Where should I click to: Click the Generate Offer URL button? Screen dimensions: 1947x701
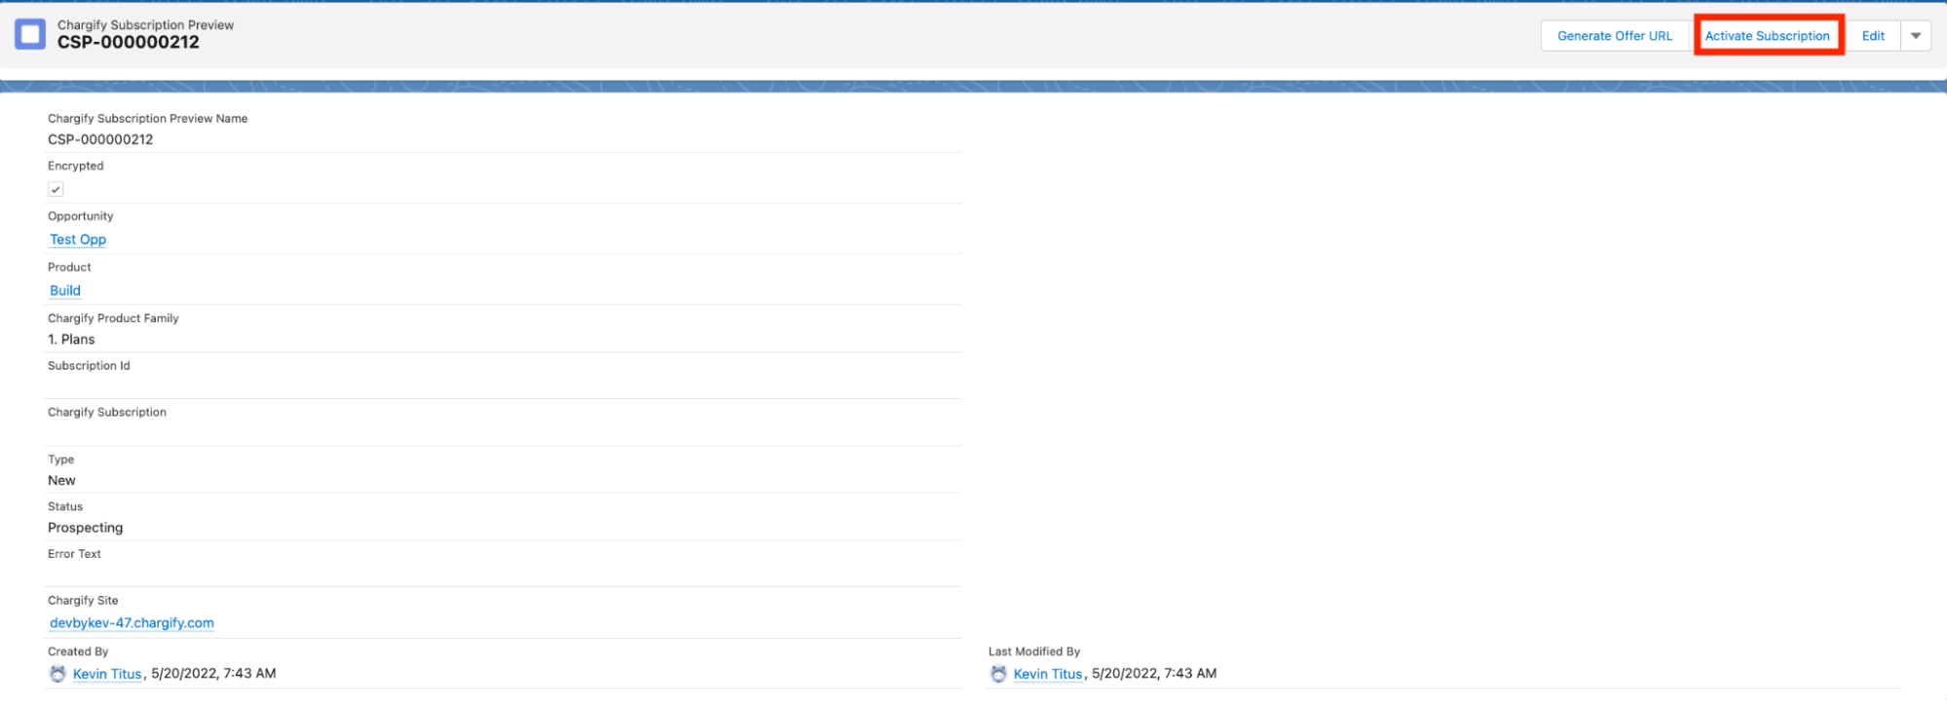[1614, 36]
